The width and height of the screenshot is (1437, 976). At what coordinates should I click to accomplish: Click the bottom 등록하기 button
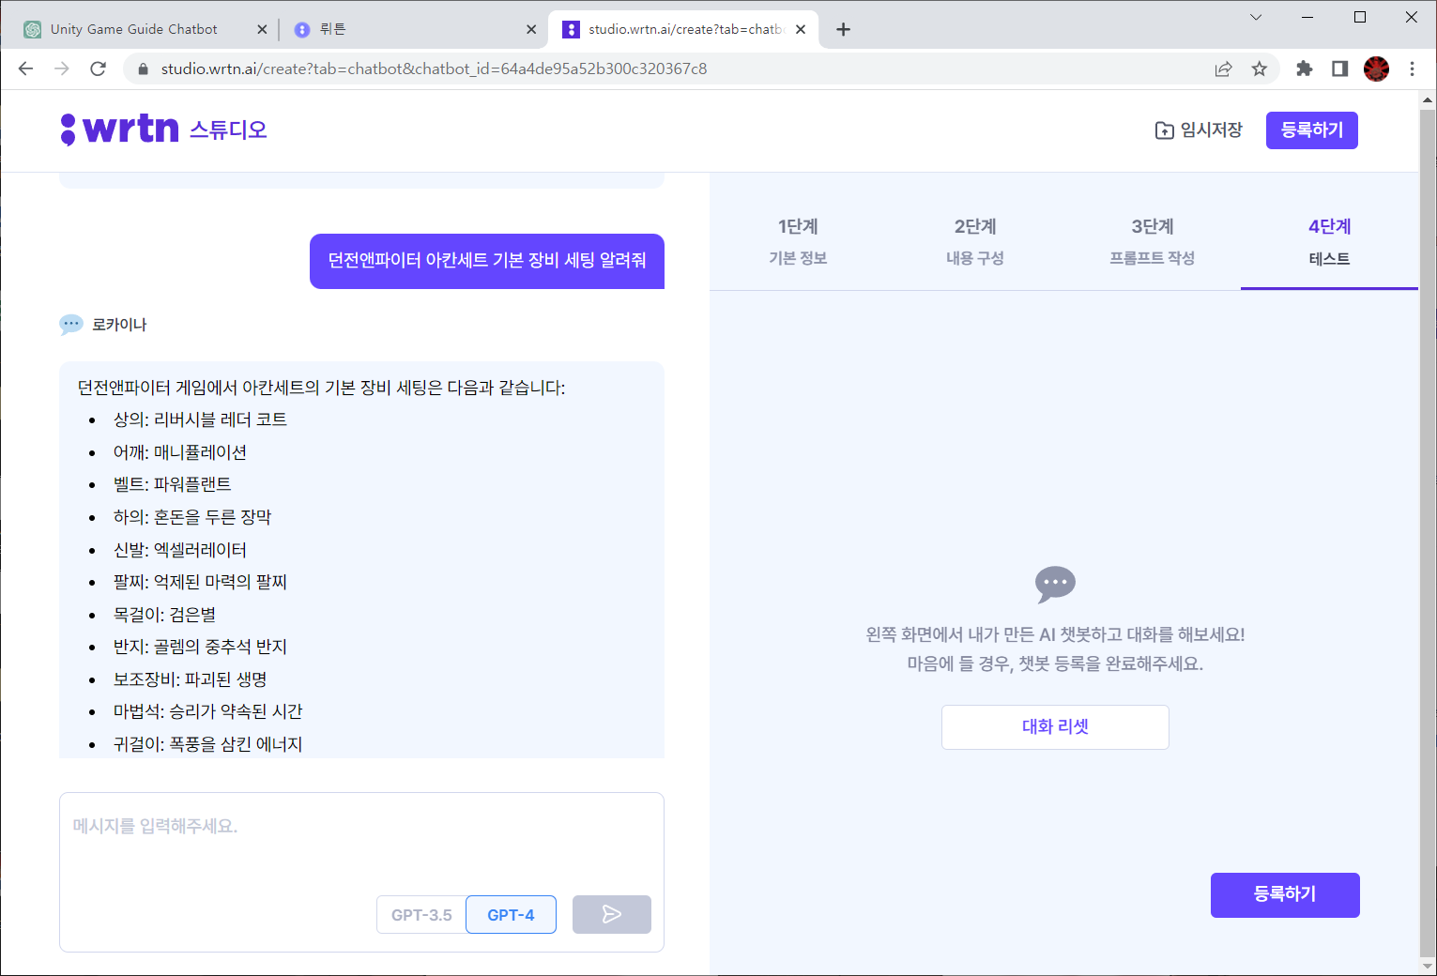coord(1285,895)
